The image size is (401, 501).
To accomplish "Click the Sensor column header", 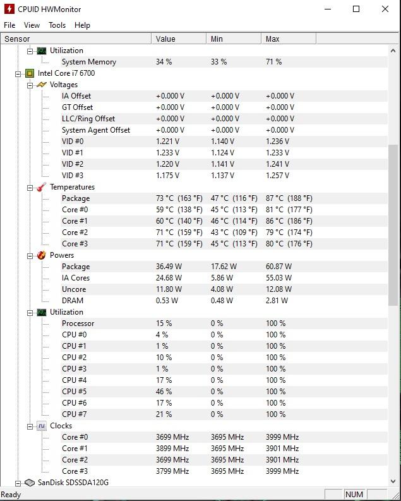I will (x=76, y=39).
